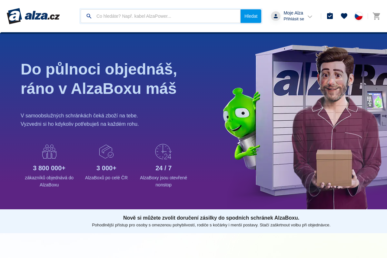
Task: Click the "24 / 7" text
Action: click(x=164, y=168)
